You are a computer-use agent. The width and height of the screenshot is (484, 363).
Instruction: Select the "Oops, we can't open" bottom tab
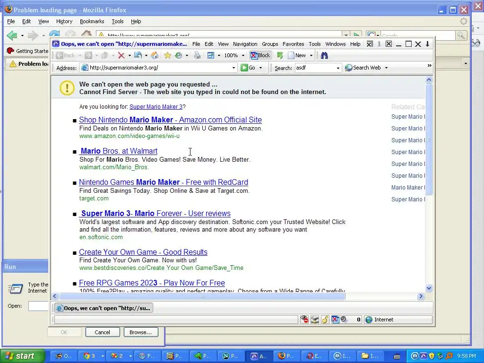[x=104, y=308]
